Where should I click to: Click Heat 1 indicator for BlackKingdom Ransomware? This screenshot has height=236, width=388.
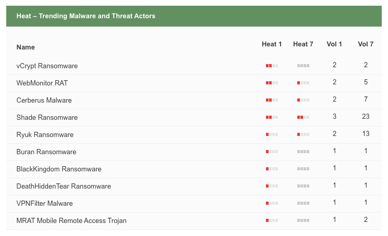point(272,169)
